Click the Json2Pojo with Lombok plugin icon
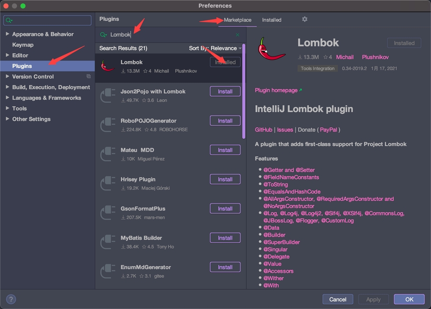The image size is (431, 309). click(108, 95)
